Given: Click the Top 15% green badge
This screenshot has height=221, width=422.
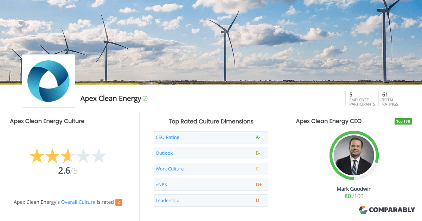Looking at the screenshot, I should 403,121.
